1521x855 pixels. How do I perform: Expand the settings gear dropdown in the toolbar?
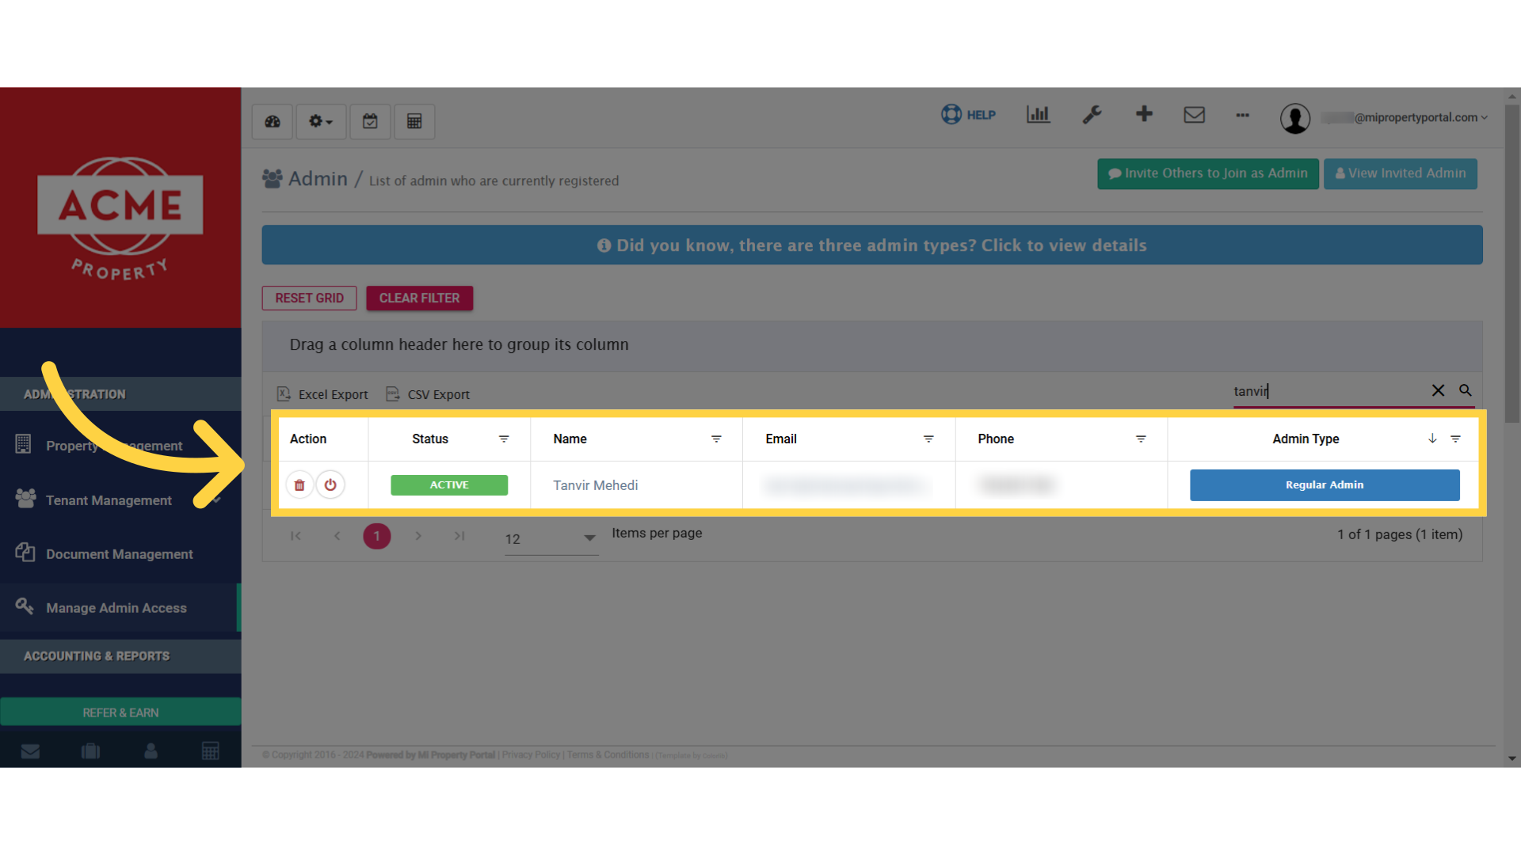click(x=321, y=121)
